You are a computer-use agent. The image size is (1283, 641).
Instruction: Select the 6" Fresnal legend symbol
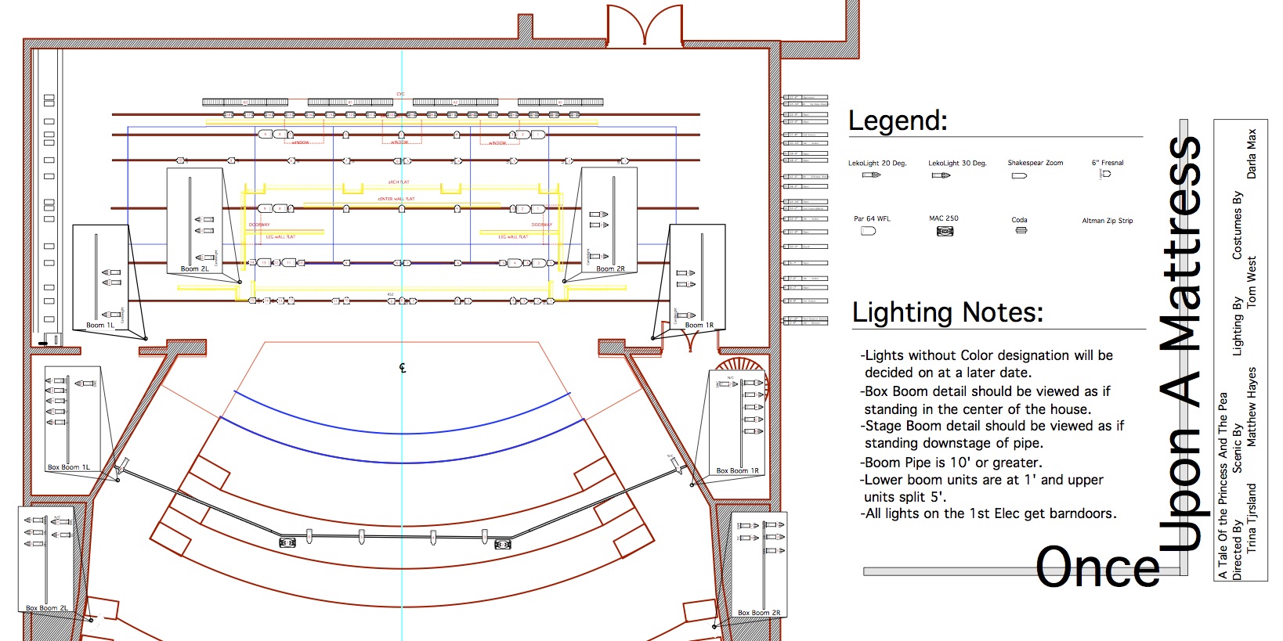click(x=1106, y=174)
